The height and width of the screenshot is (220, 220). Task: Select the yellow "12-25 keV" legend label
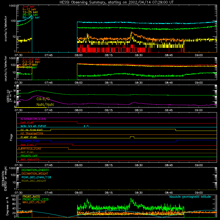30,12
